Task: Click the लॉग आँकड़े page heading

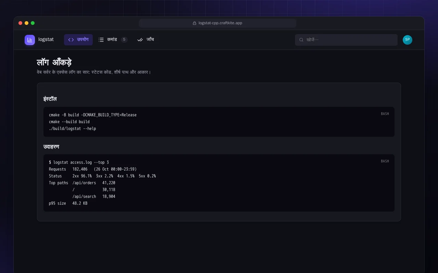Action: (54, 62)
